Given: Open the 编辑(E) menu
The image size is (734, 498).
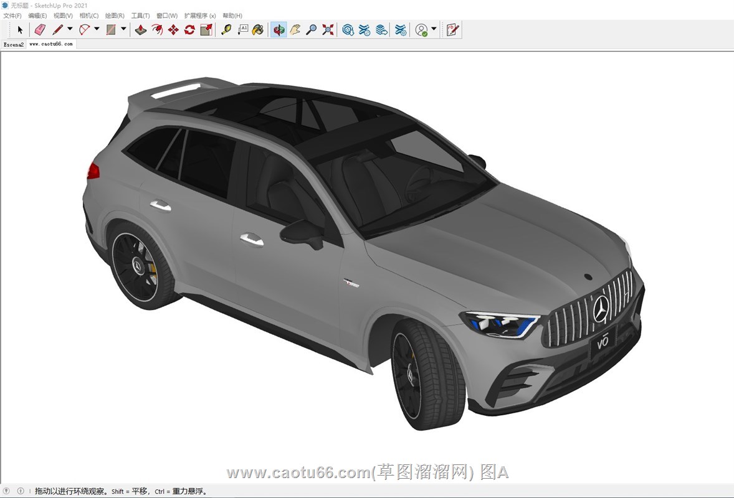Looking at the screenshot, I should (x=37, y=16).
